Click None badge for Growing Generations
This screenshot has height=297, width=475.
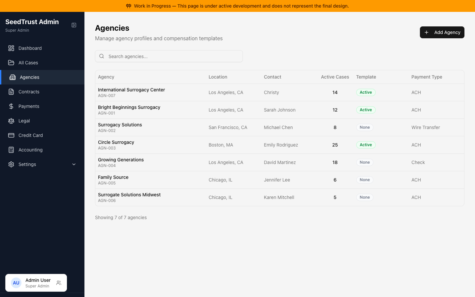tap(364, 162)
